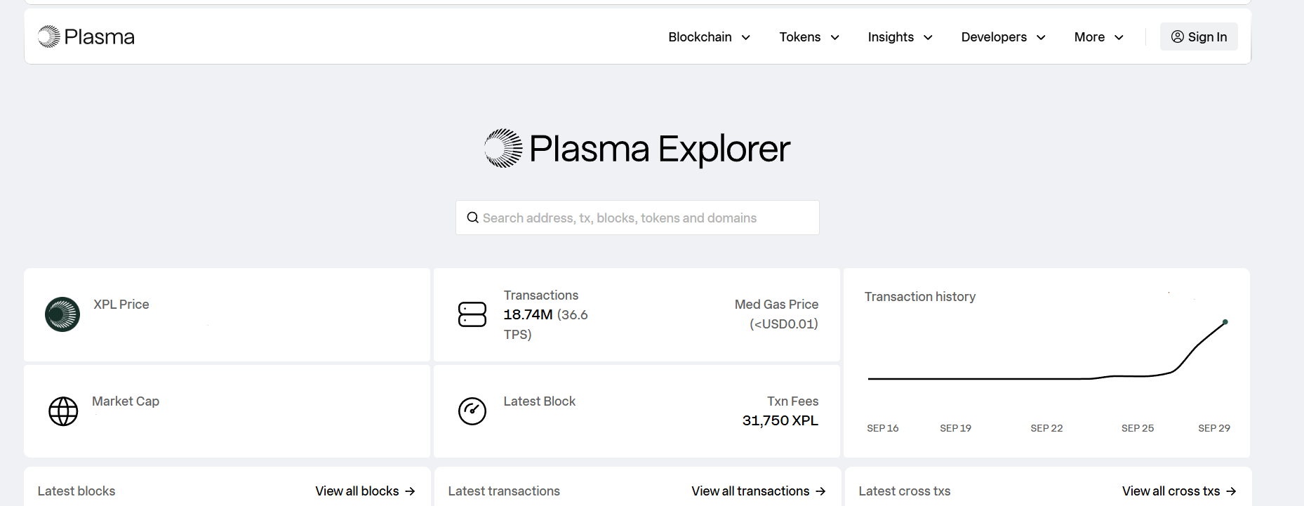The image size is (1304, 506).
Task: Open the View all transactions link
Action: (x=758, y=491)
